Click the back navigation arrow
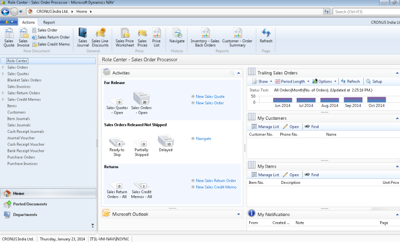The height and width of the screenshot is (242, 400). (6, 12)
